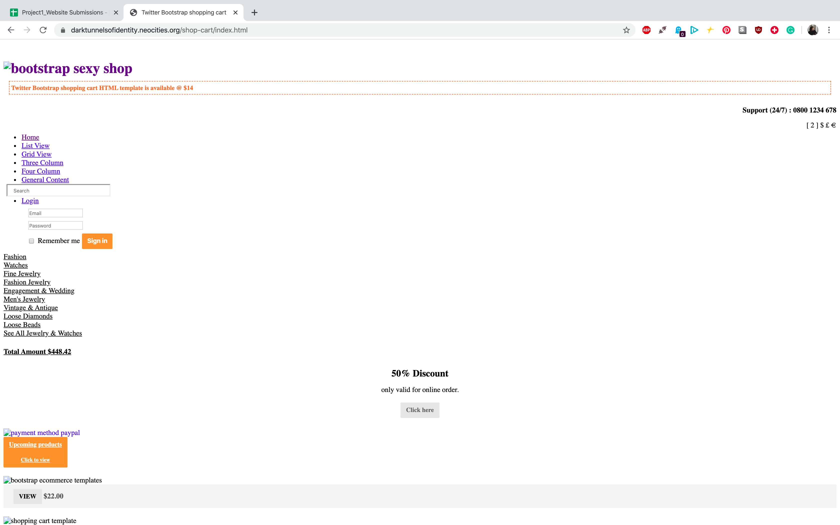Click the payment method paypal image link
Screen dimensions: 840x525
(42, 433)
